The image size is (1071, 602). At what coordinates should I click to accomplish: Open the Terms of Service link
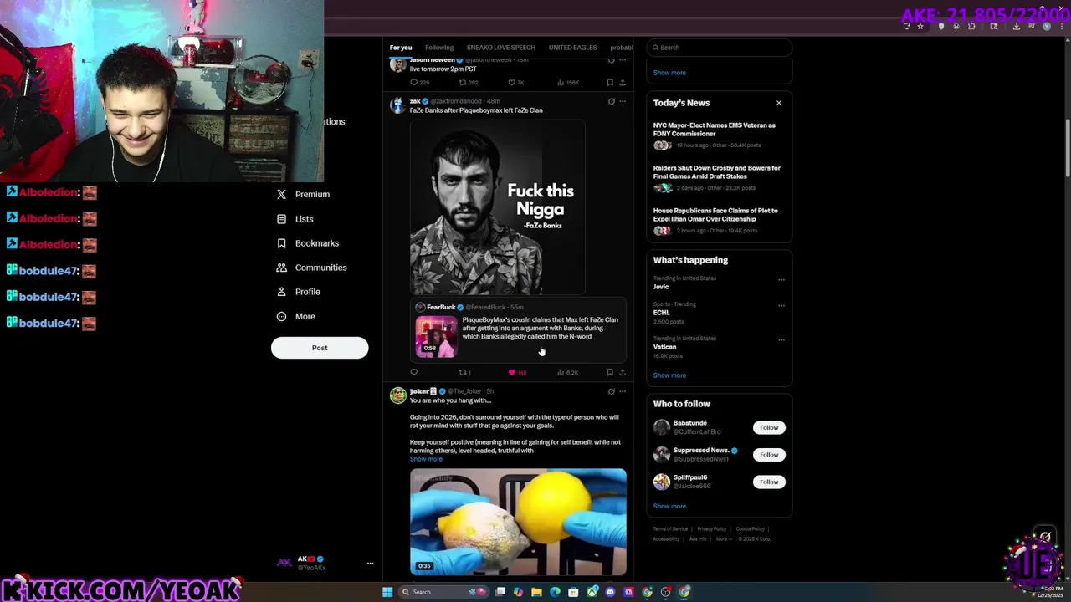point(670,528)
